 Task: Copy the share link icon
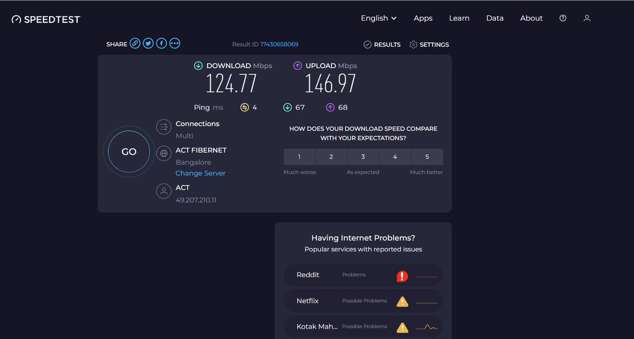click(x=135, y=43)
